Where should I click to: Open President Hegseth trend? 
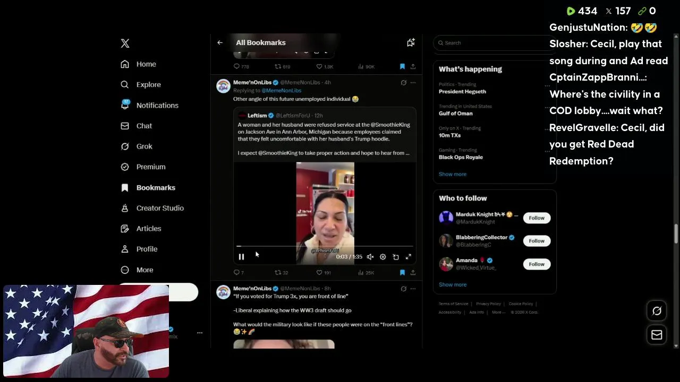point(462,92)
